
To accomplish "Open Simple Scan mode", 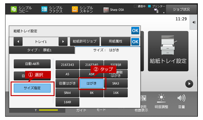I will [x=82, y=9].
